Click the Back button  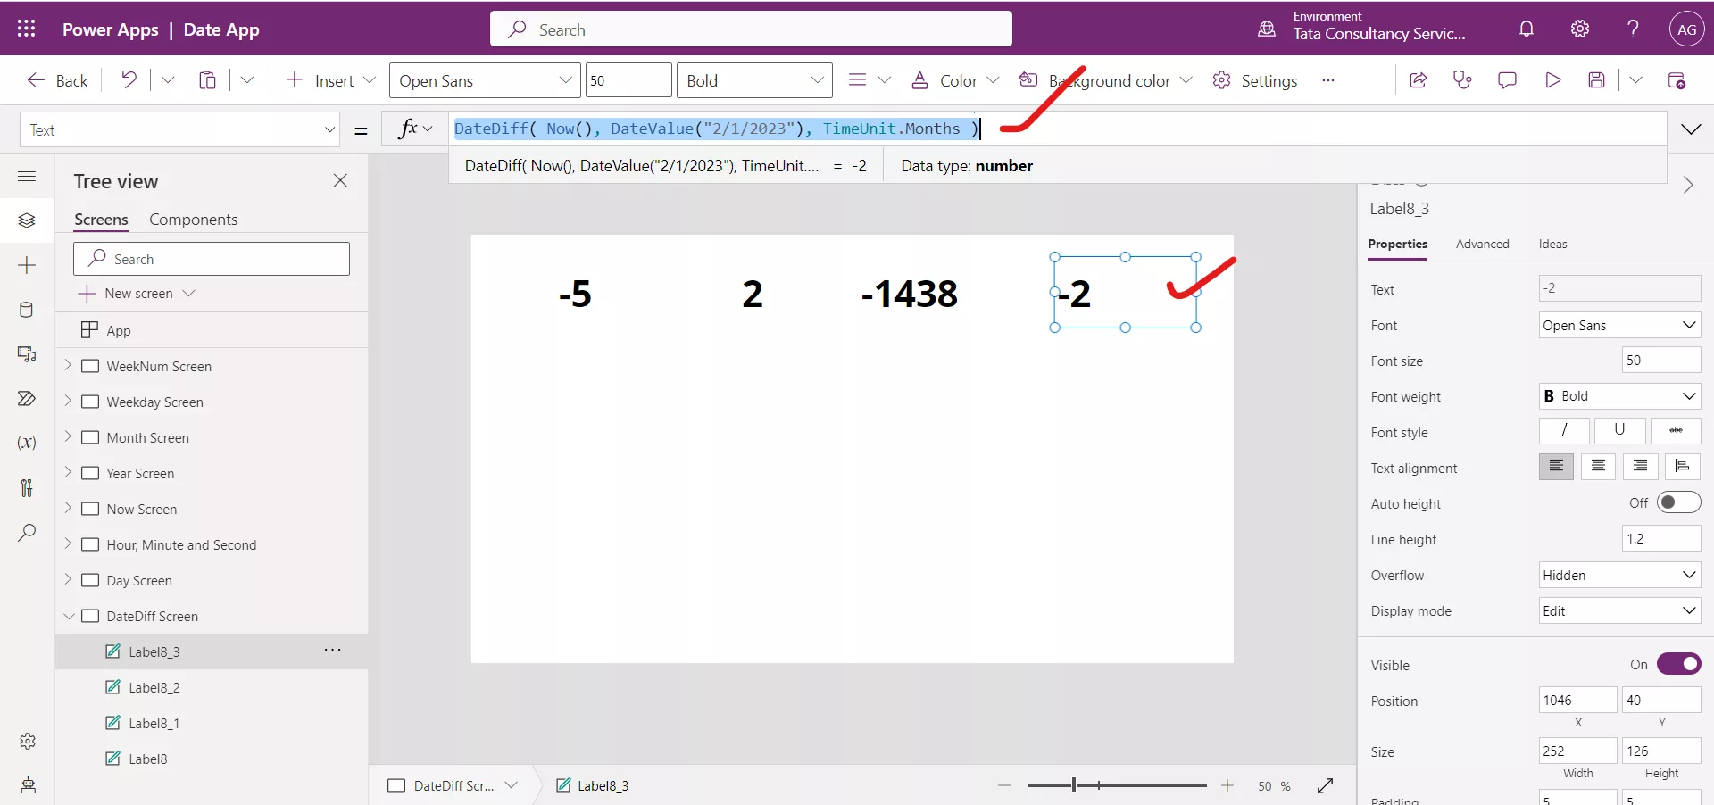coord(56,80)
